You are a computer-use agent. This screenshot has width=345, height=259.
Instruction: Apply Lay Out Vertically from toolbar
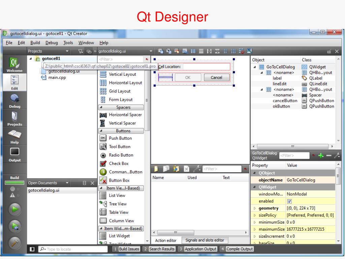(x=201, y=51)
